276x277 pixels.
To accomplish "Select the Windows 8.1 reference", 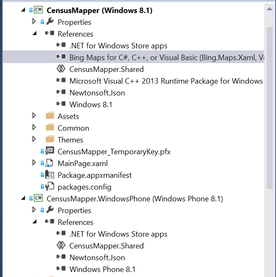I will click(91, 105).
